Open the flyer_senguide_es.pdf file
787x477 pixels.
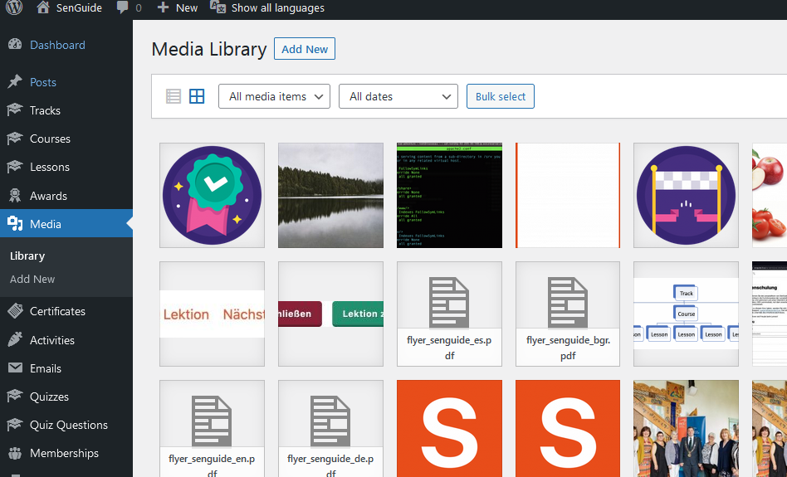tap(449, 314)
